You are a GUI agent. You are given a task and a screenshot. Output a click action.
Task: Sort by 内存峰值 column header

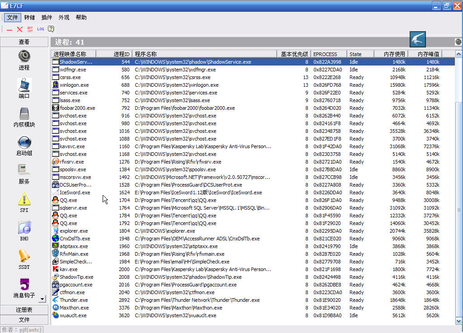point(425,54)
